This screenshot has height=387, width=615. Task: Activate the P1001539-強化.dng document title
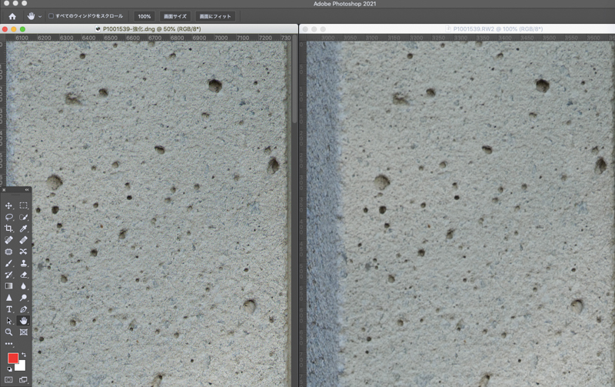[x=151, y=29]
